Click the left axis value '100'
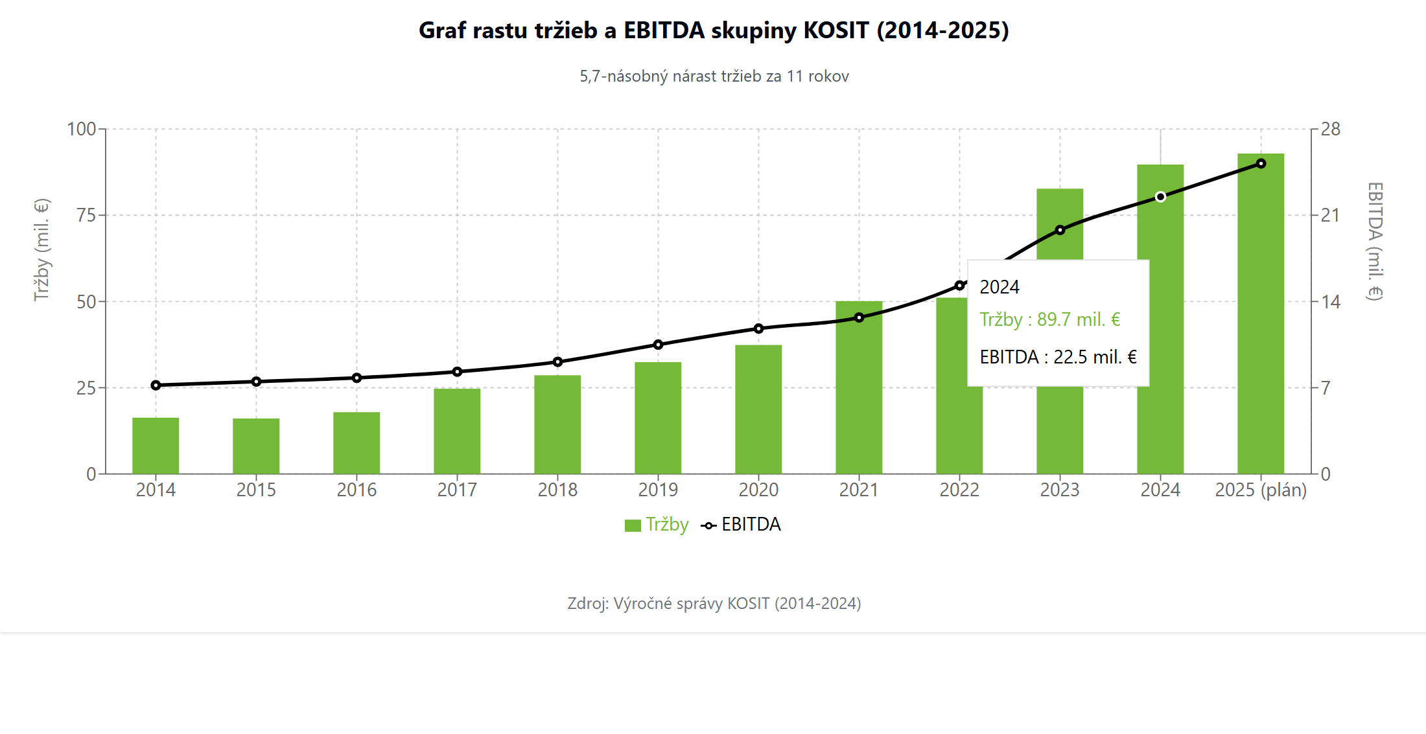This screenshot has height=734, width=1426. pos(82,129)
